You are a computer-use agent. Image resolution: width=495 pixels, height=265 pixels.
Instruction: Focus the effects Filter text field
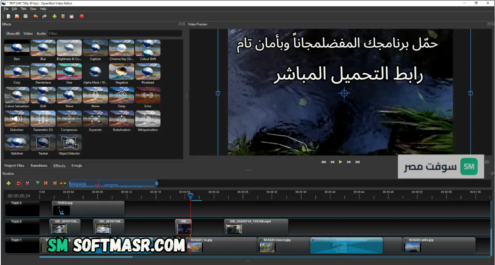pyautogui.click(x=115, y=33)
